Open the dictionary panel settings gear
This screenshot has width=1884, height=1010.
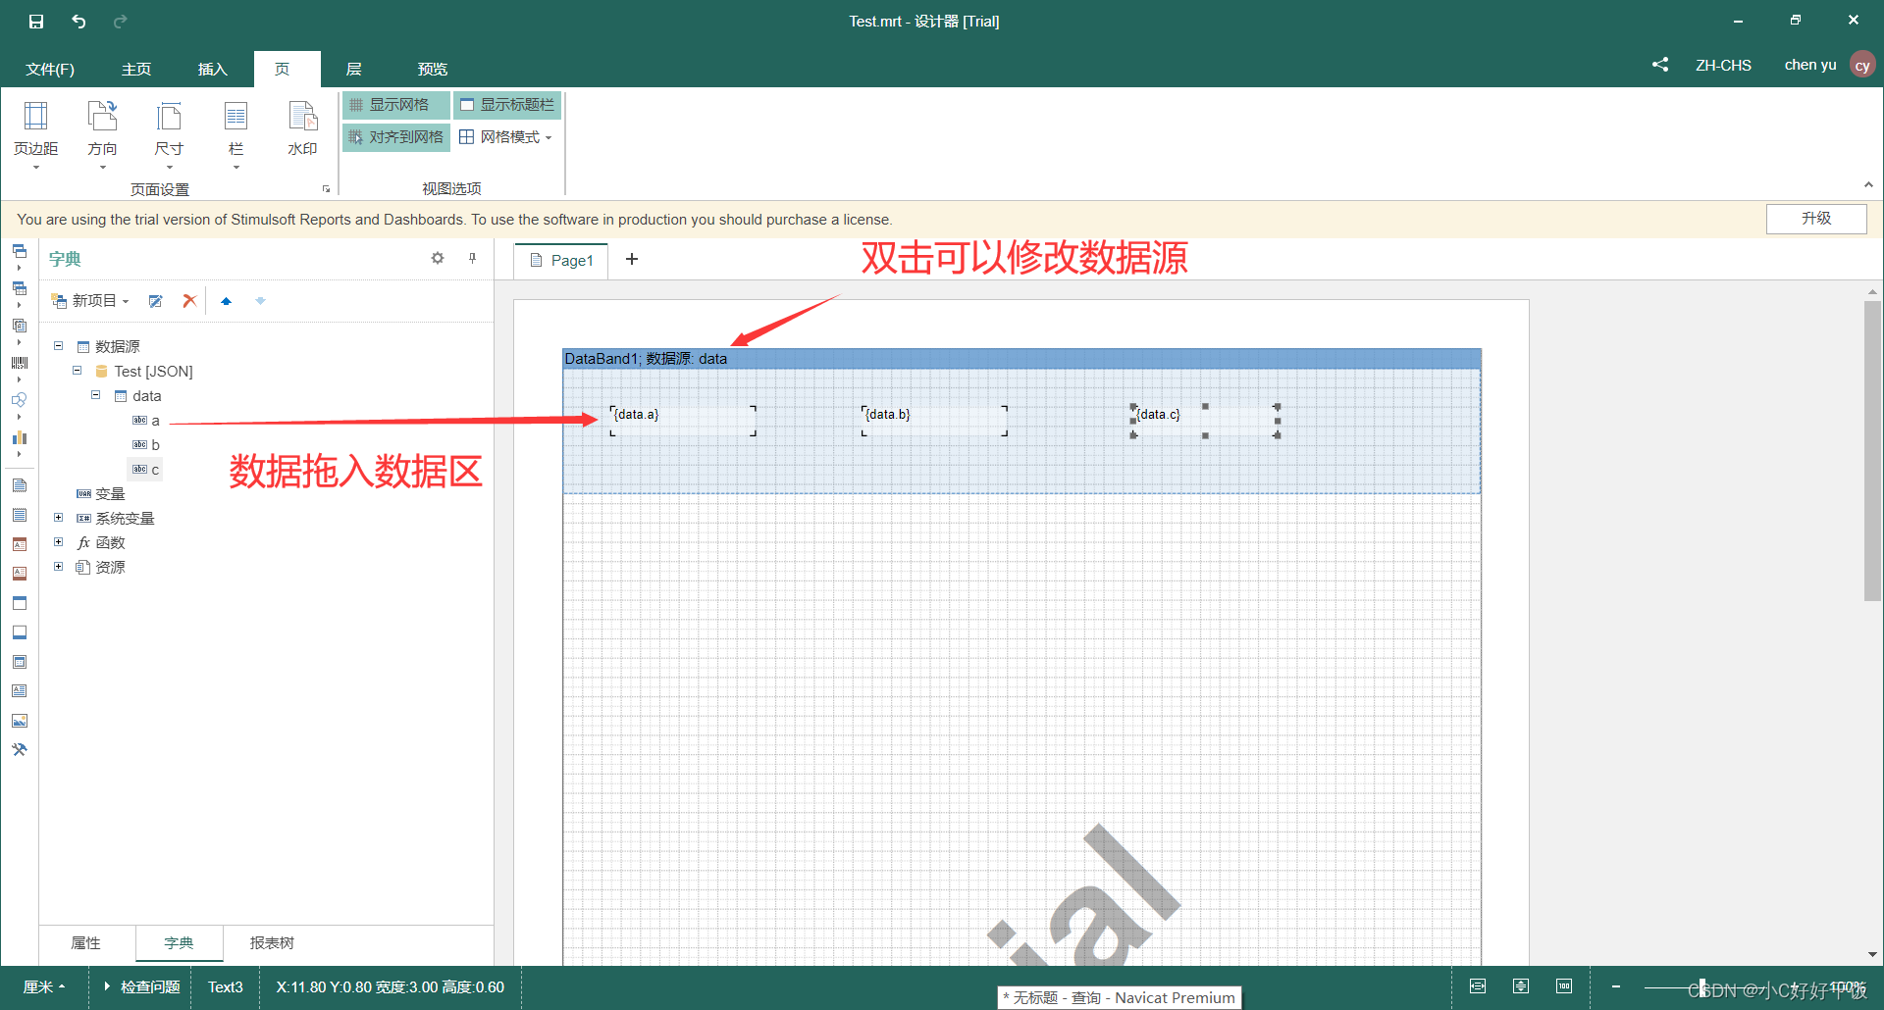[x=438, y=258]
